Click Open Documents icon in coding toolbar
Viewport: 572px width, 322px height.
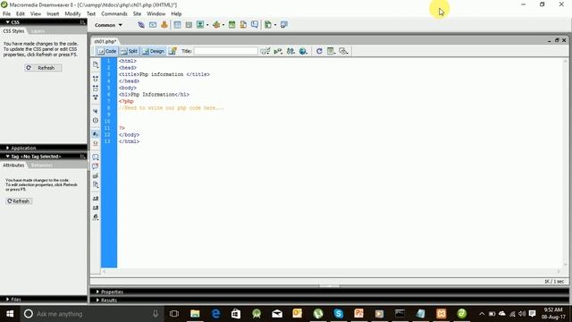tap(96, 65)
